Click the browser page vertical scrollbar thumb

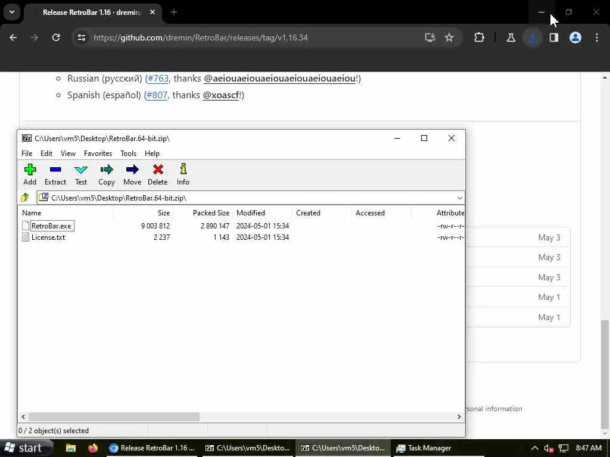coord(605,374)
